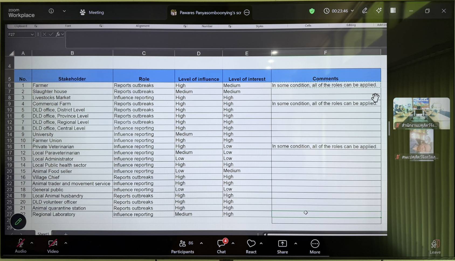
Task: Click the React heart icon
Action: pos(251,244)
